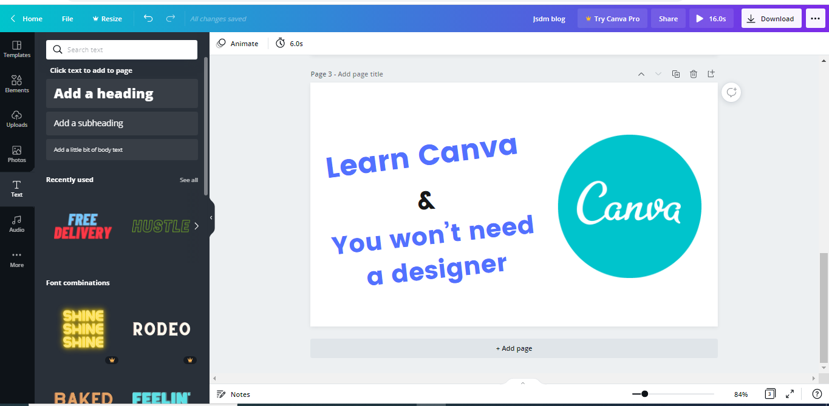Image resolution: width=829 pixels, height=406 pixels.
Task: Delete Page 3 with trash icon
Action: [x=694, y=74]
